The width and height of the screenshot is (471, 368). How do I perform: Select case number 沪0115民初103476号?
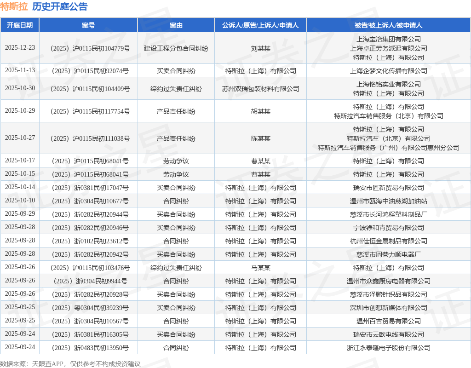(90, 268)
